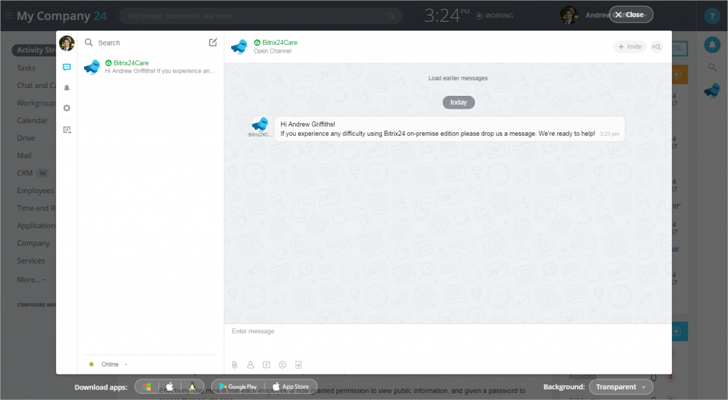
Task: Click Bitrix24Care bird in right side panel
Action: [x=712, y=90]
